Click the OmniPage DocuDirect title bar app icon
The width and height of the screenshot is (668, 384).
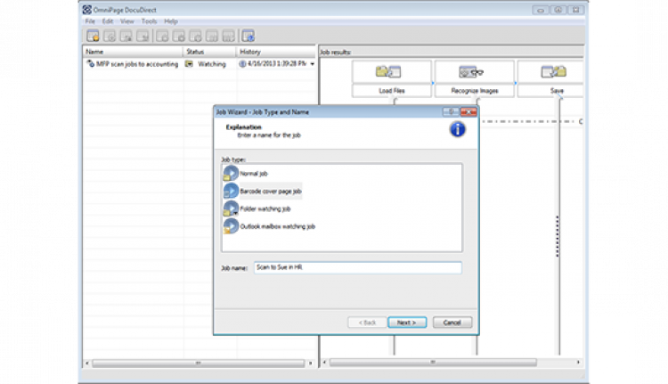coord(87,10)
